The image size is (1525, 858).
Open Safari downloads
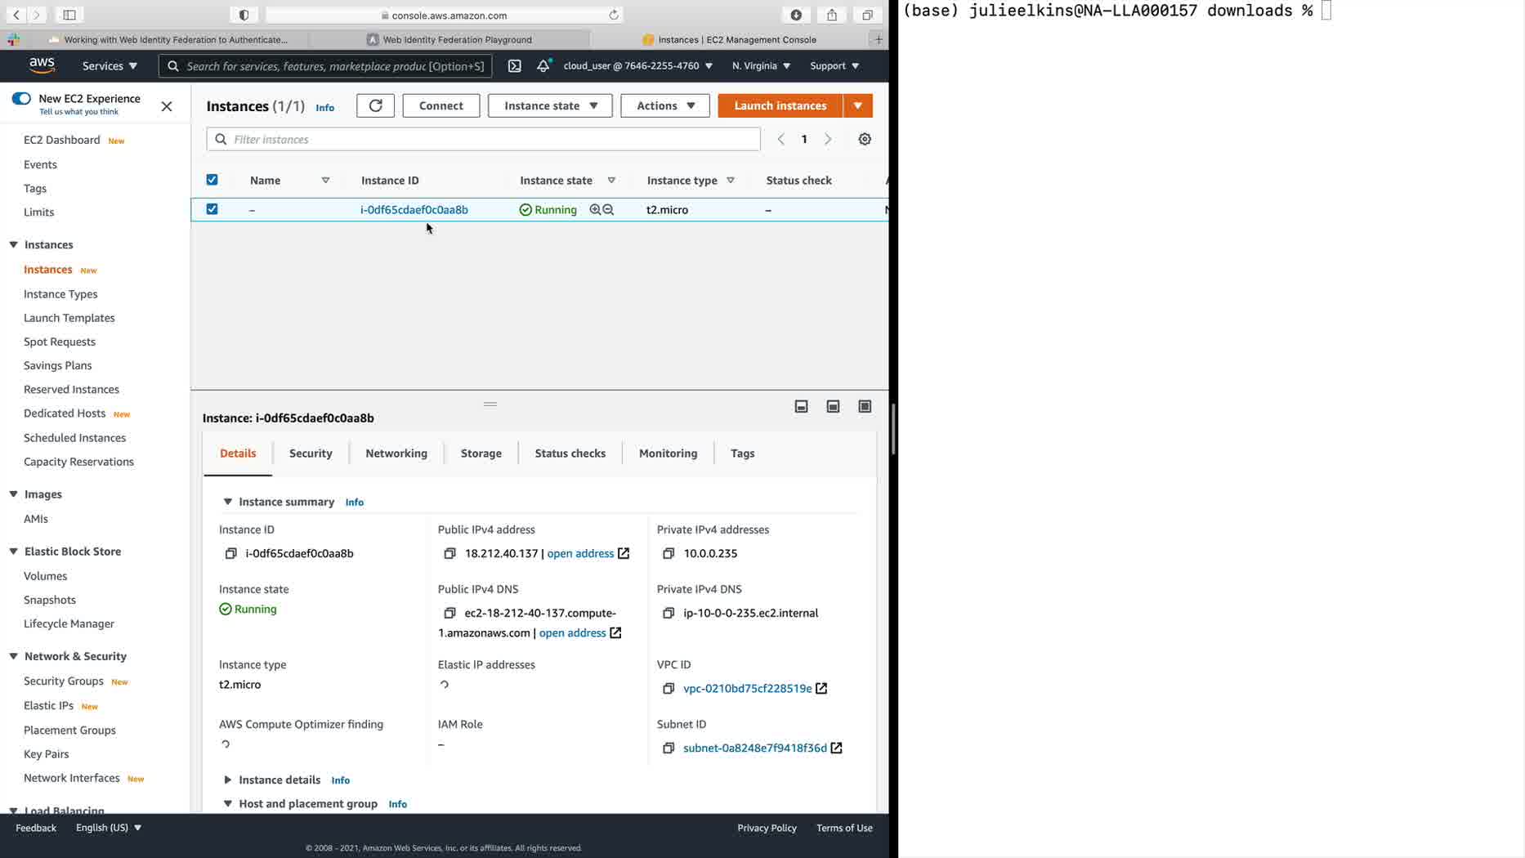coord(796,15)
